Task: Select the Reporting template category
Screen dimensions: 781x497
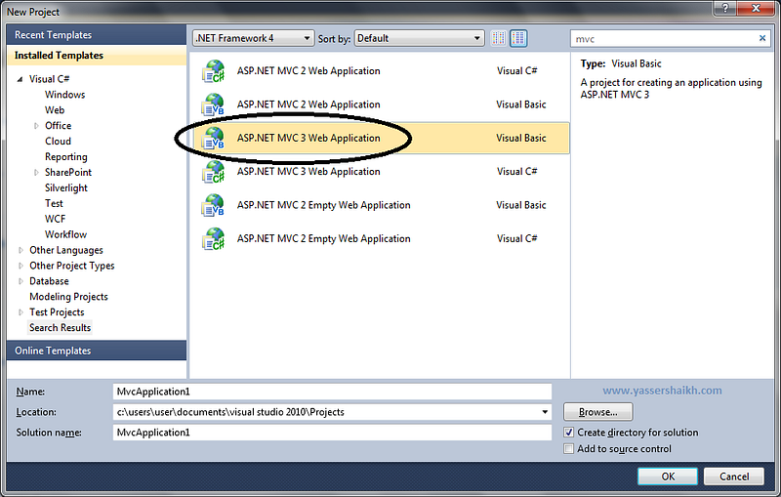Action: coord(65,157)
